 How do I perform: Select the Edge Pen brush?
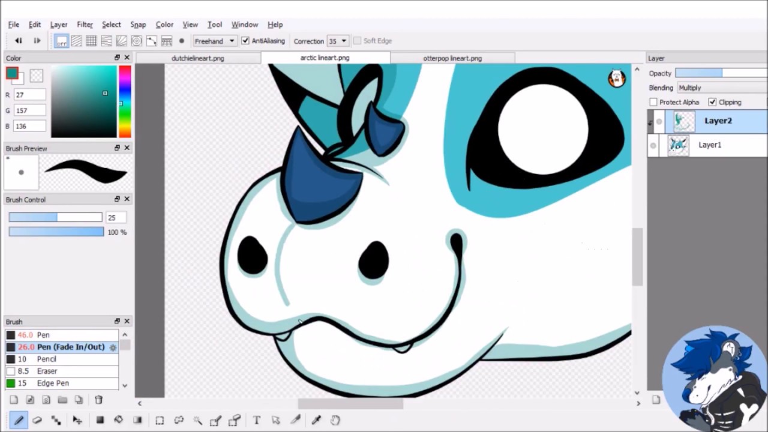pos(62,383)
